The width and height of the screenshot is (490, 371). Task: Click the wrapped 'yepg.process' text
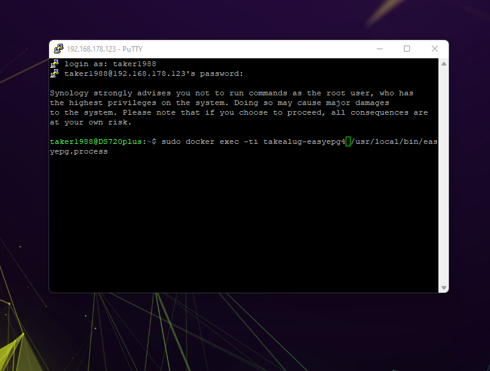pos(79,151)
